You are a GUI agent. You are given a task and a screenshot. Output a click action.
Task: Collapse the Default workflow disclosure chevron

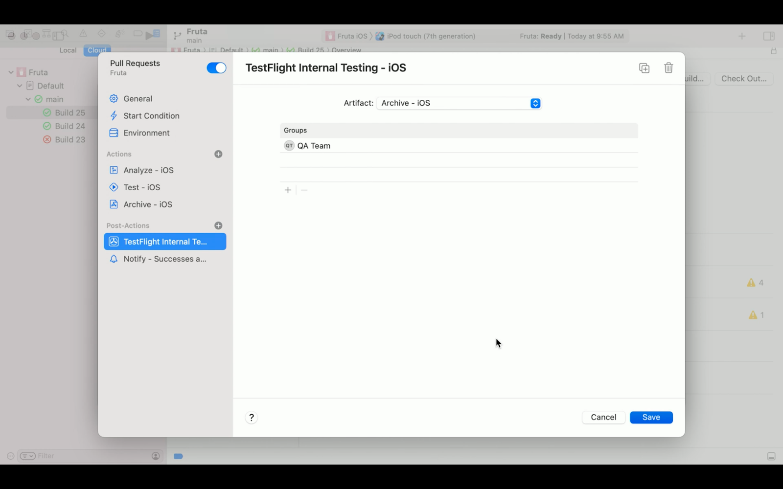pos(20,86)
